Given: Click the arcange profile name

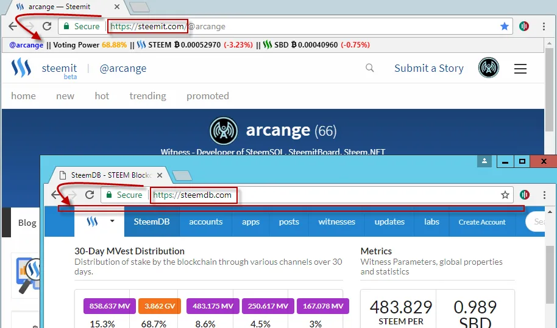Looking at the screenshot, I should point(278,130).
